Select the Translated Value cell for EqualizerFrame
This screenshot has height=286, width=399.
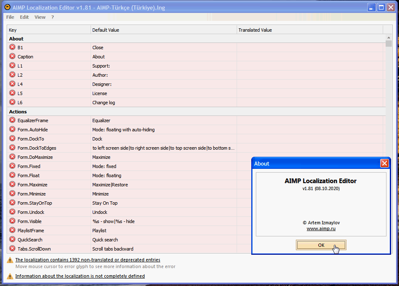pos(310,120)
